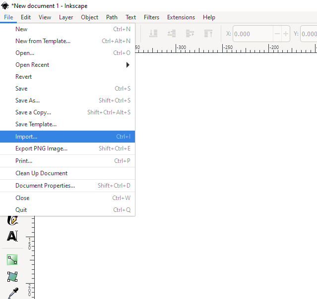The height and width of the screenshot is (299, 317).
Task: Open the Layer menu
Action: pyautogui.click(x=66, y=17)
